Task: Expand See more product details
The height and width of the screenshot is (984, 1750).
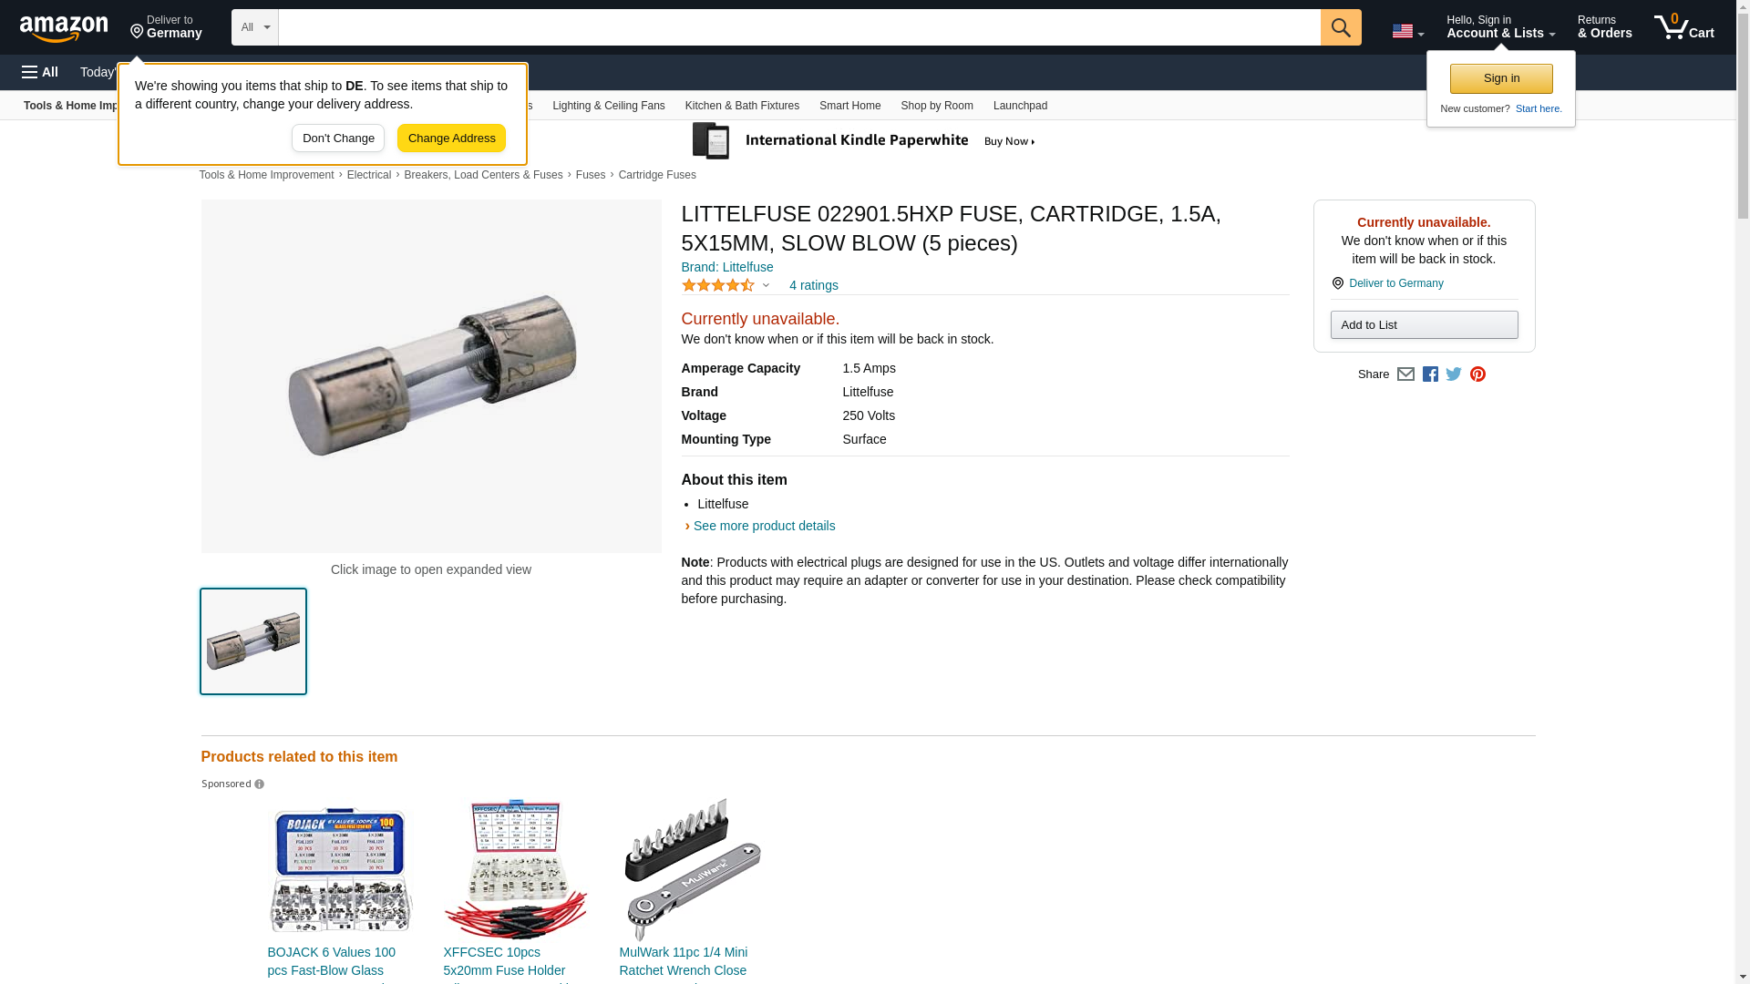Action: [764, 526]
